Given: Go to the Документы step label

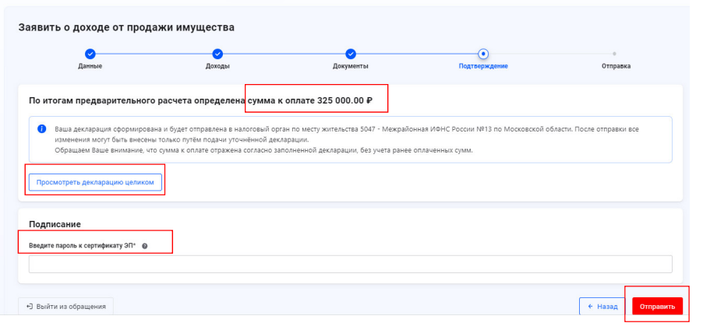Looking at the screenshot, I should pos(351,66).
